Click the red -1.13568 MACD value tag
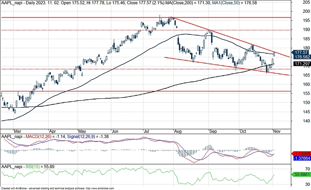Screen dimensions: 311x190 point(301,154)
